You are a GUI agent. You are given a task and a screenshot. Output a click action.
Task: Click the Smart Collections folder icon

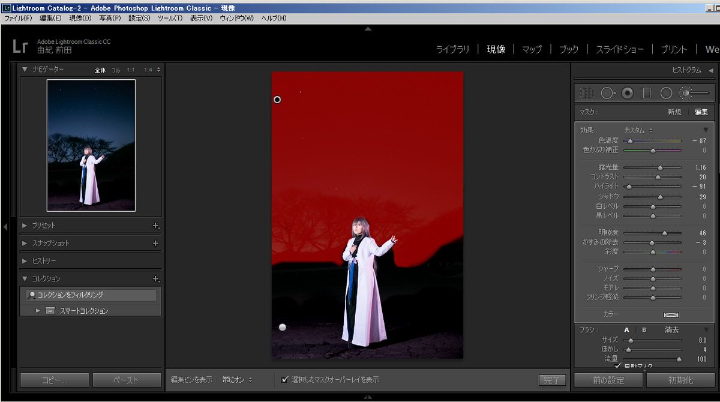[x=50, y=311]
